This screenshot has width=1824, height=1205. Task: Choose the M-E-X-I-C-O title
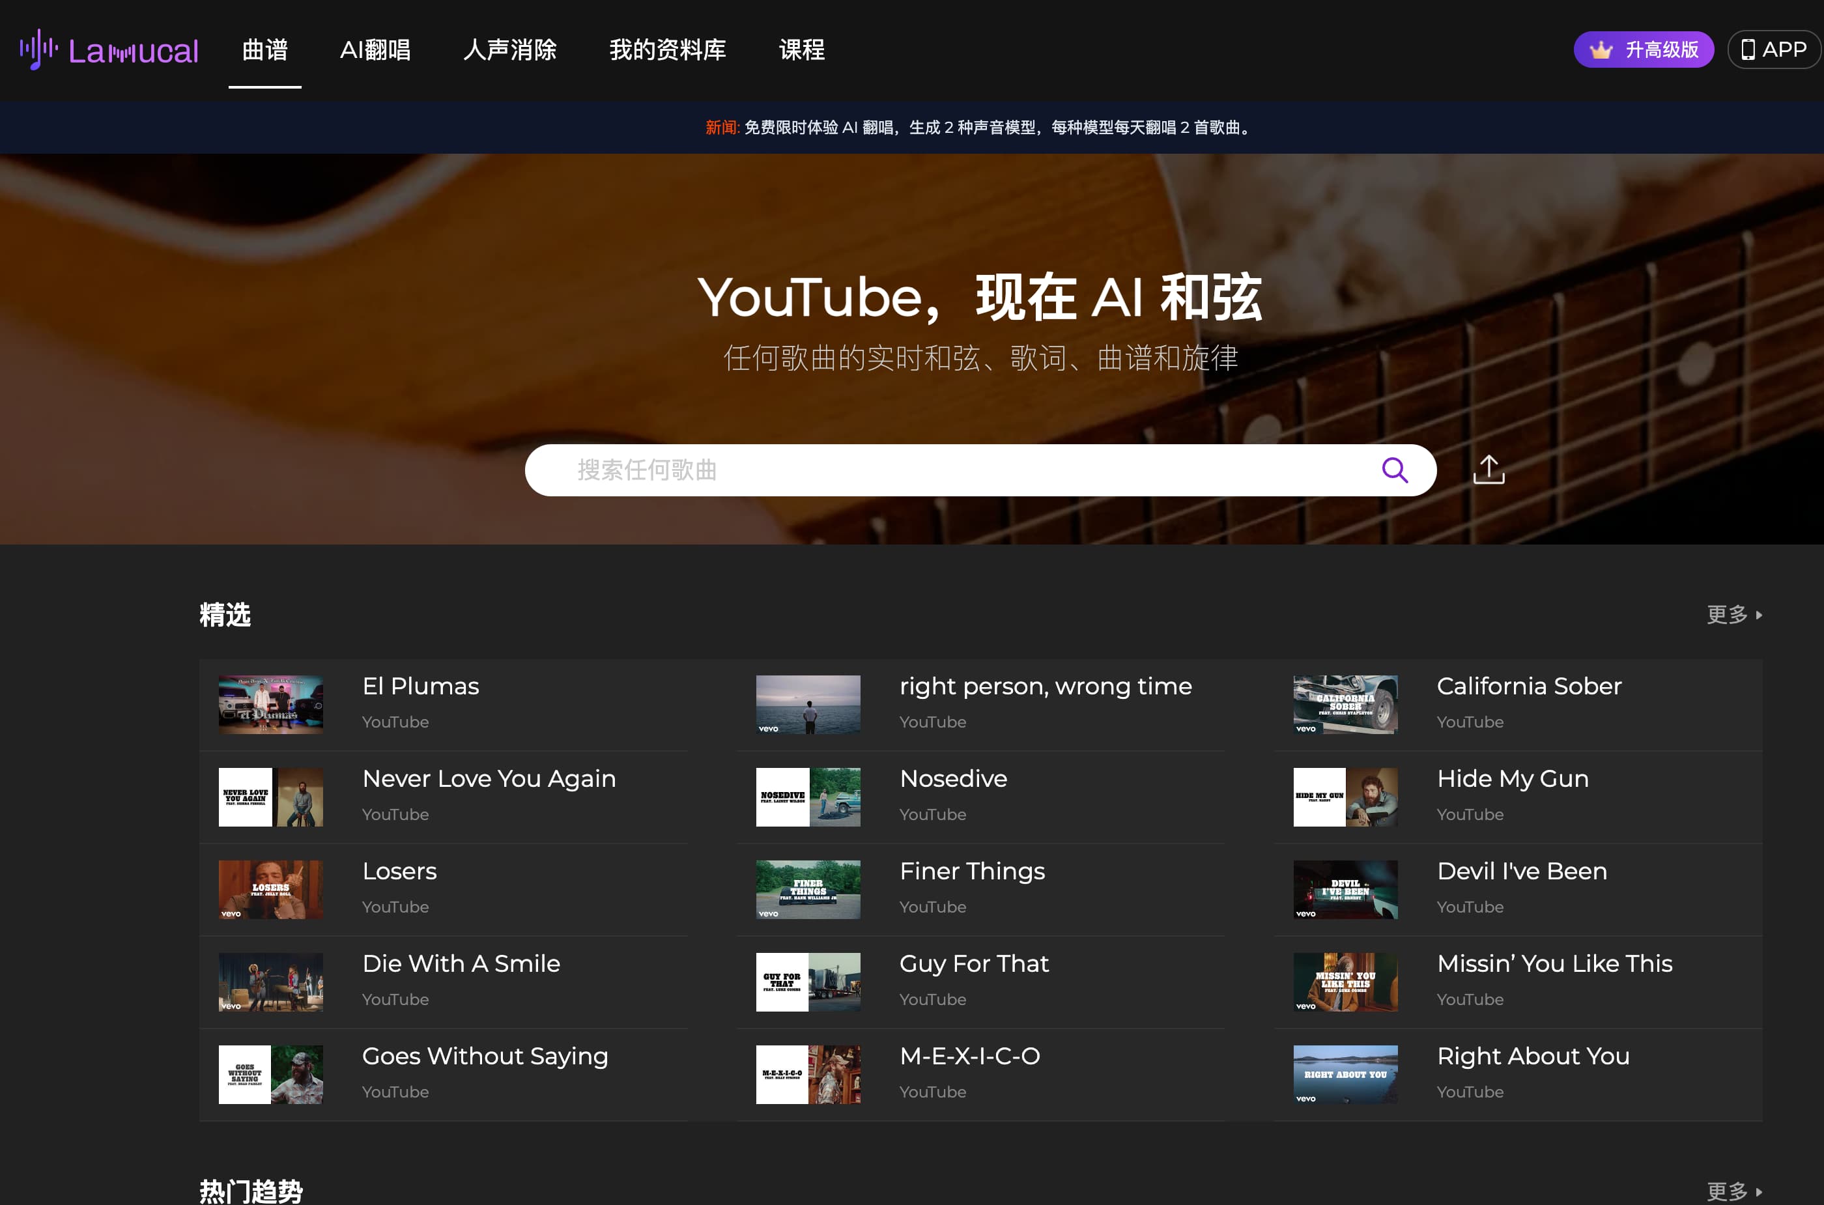click(x=970, y=1056)
